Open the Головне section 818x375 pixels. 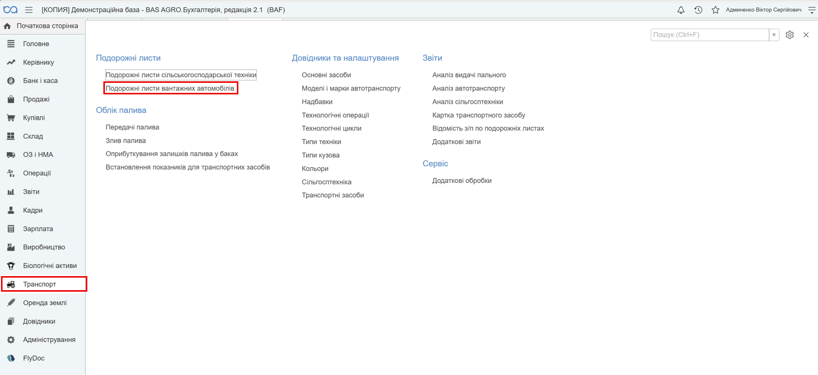(x=43, y=44)
